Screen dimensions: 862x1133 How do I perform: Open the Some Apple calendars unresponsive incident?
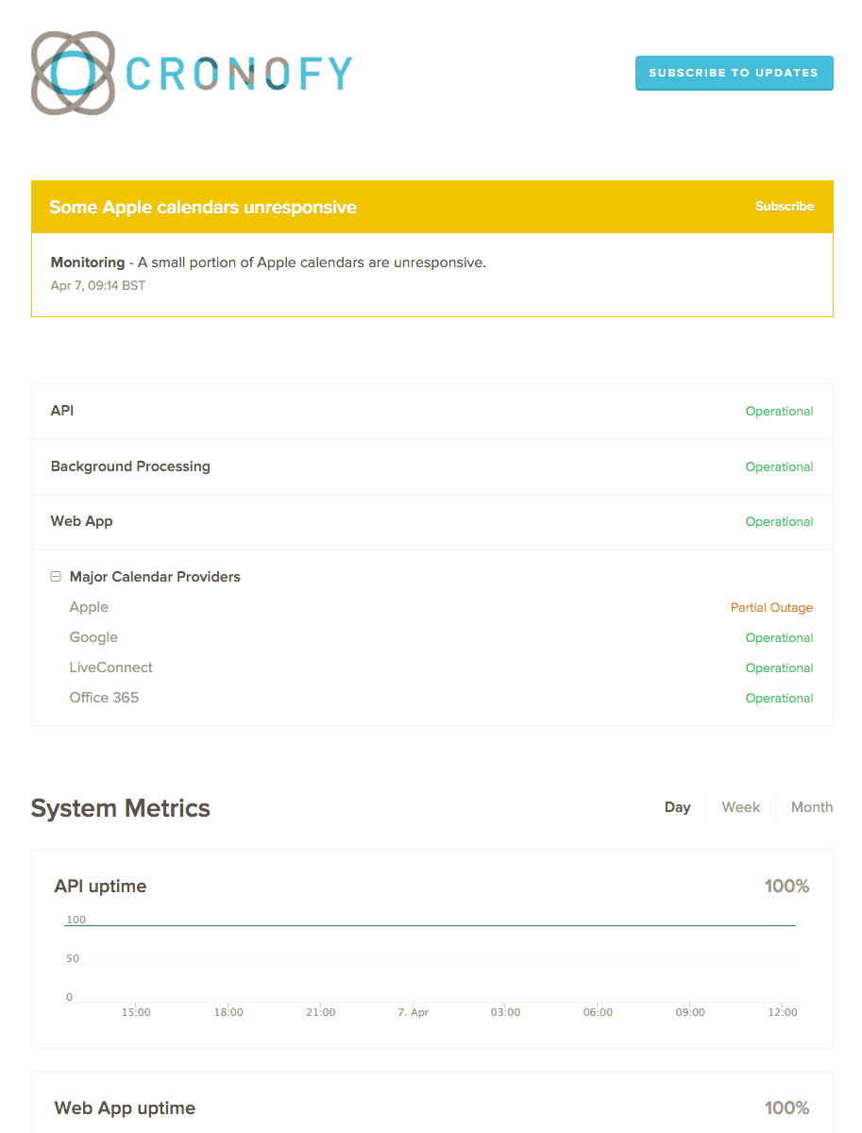click(x=203, y=208)
